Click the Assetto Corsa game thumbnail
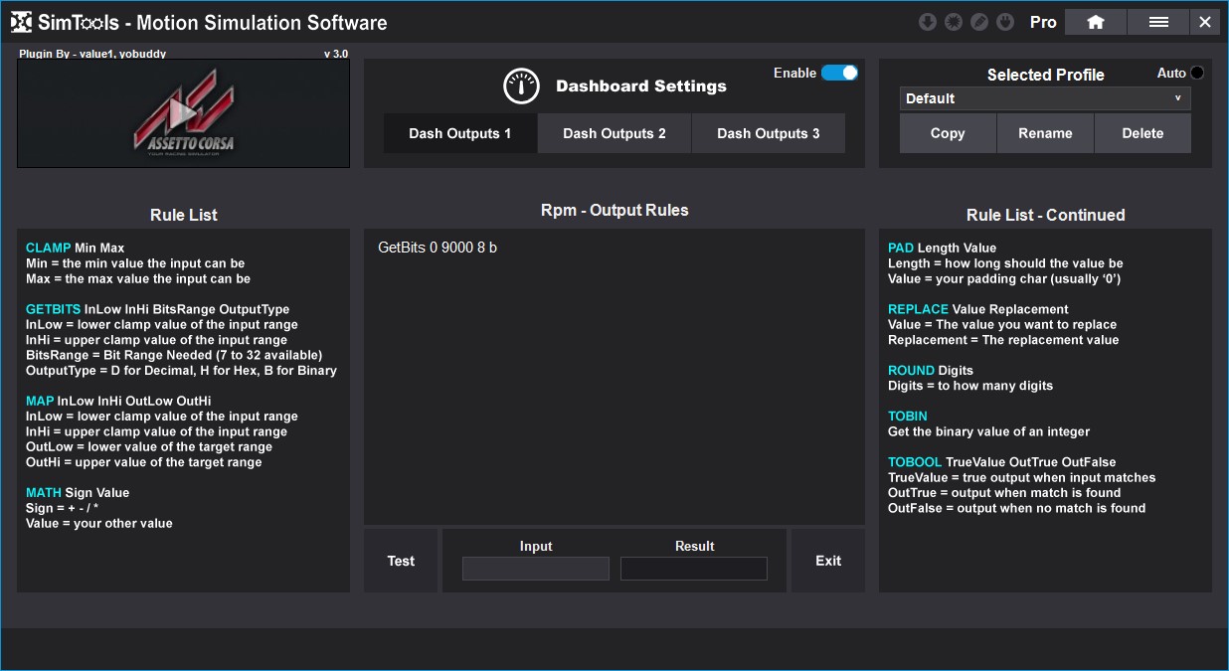Image resolution: width=1229 pixels, height=671 pixels. click(183, 113)
